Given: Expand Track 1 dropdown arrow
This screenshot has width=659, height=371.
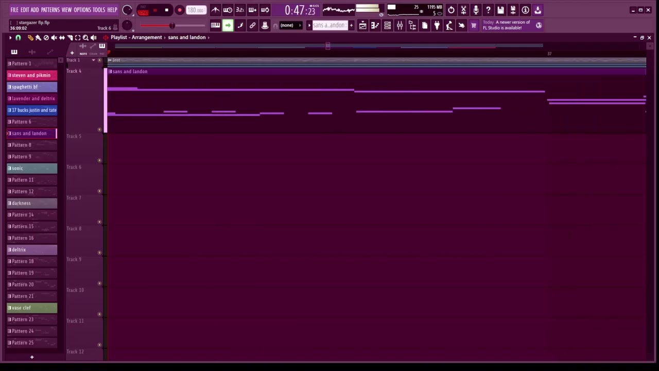Looking at the screenshot, I should click(93, 60).
